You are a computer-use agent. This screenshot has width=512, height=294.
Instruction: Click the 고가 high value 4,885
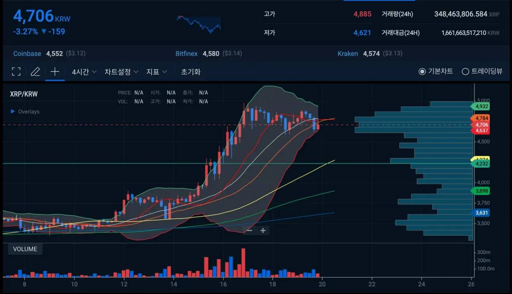[362, 14]
